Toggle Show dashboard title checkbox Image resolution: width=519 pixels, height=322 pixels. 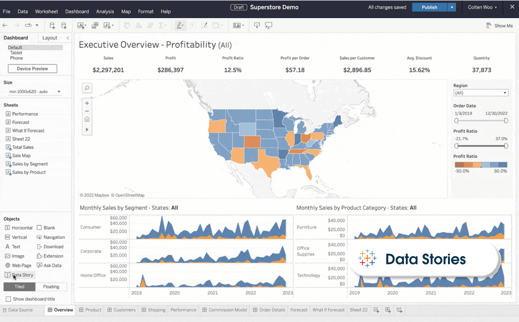8,299
